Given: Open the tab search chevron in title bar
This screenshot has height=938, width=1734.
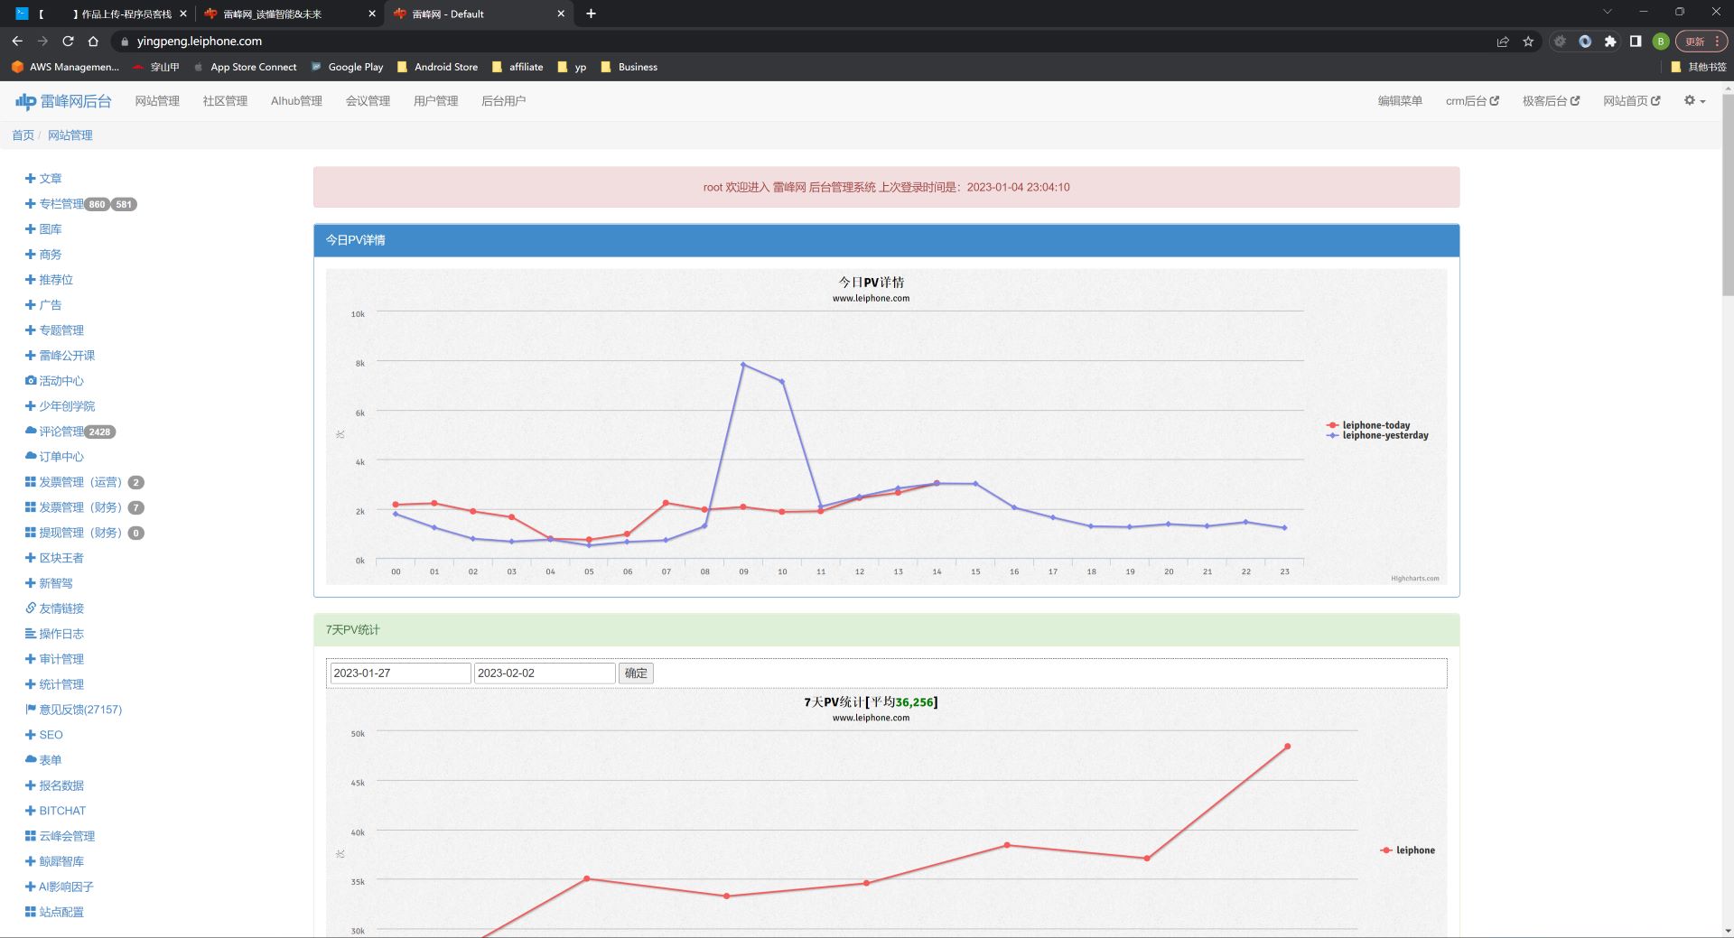Looking at the screenshot, I should click(x=1608, y=12).
